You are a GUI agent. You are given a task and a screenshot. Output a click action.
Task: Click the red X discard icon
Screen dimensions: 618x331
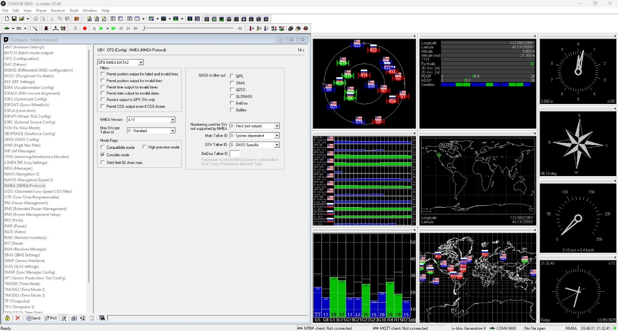click(18, 318)
